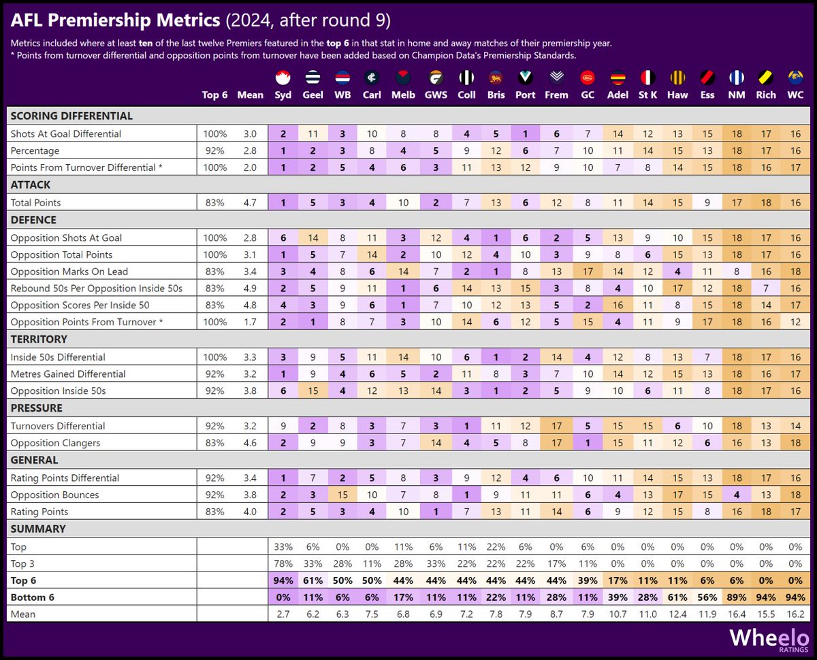Select the TERRITORY section heading
817x660 pixels.
click(x=39, y=339)
